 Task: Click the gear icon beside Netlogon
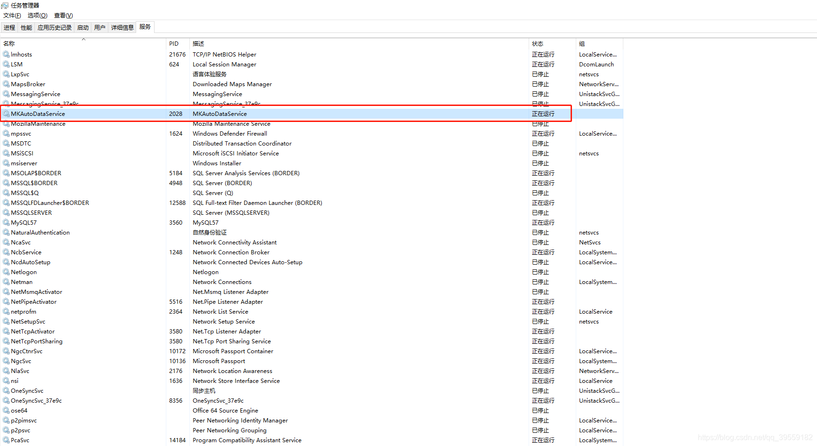pyautogui.click(x=6, y=272)
